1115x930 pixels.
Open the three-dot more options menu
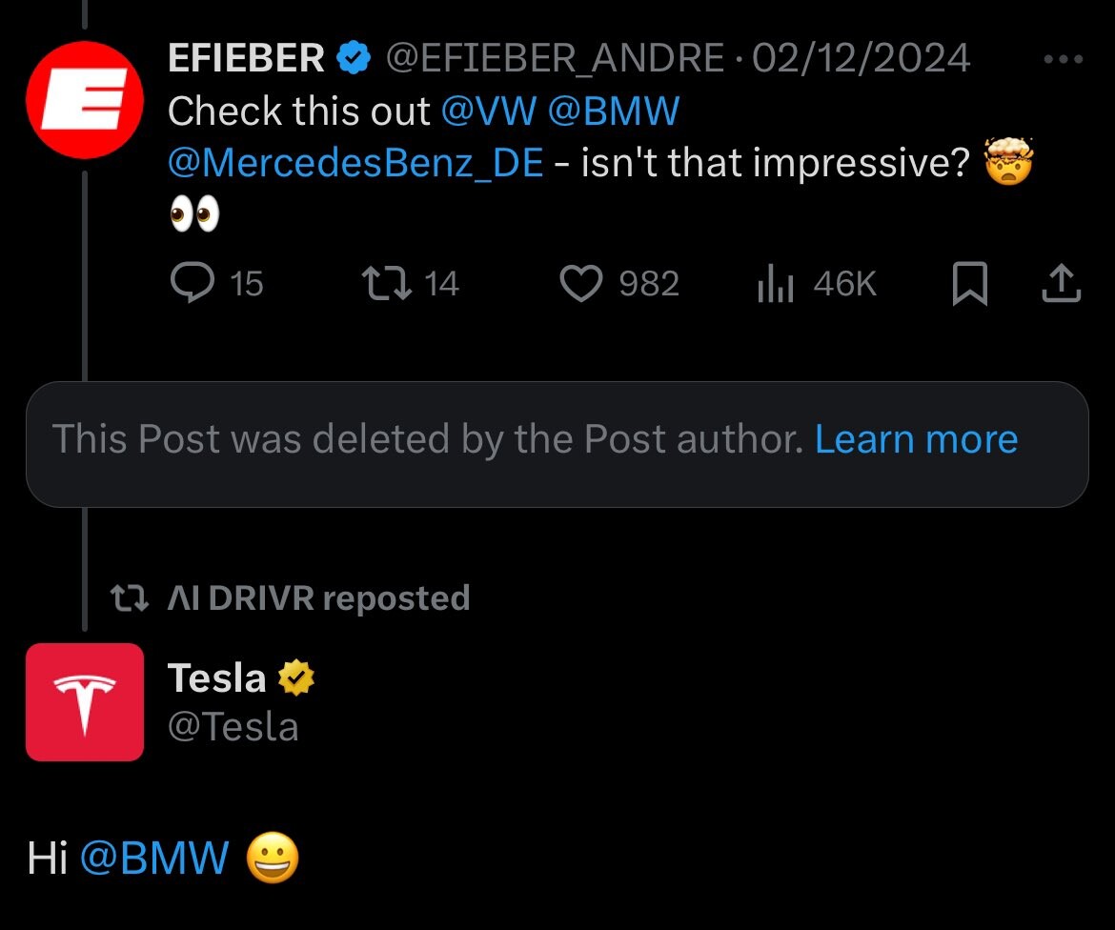[x=1063, y=59]
